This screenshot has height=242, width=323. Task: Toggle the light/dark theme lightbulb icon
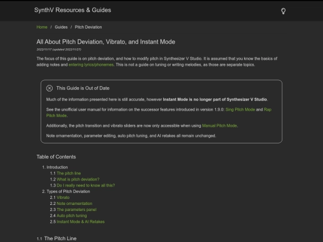coord(284,11)
